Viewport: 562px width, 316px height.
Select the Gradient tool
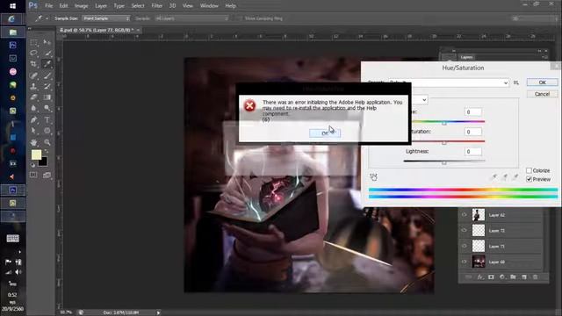(47, 97)
